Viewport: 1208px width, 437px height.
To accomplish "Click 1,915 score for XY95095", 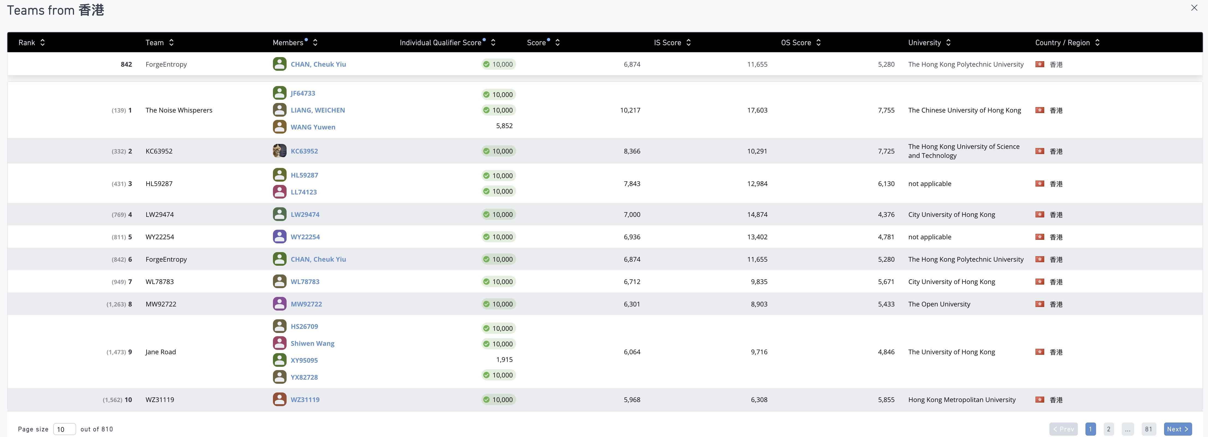I will point(504,359).
